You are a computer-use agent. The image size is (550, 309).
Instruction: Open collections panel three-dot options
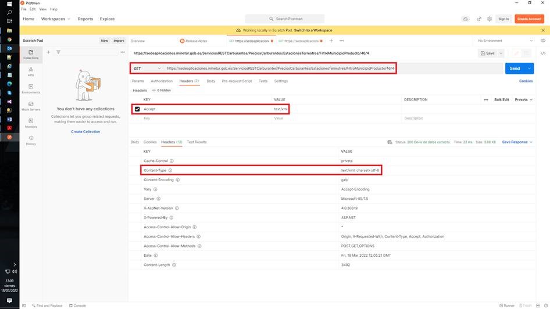(x=123, y=52)
